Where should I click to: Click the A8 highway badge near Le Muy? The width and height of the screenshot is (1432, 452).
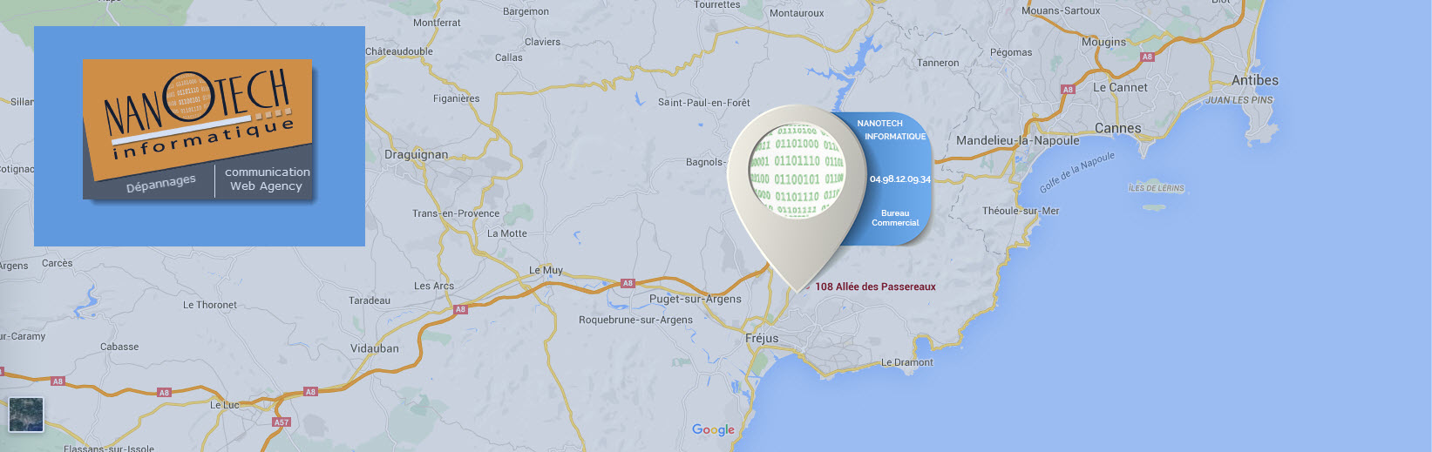pos(628,283)
